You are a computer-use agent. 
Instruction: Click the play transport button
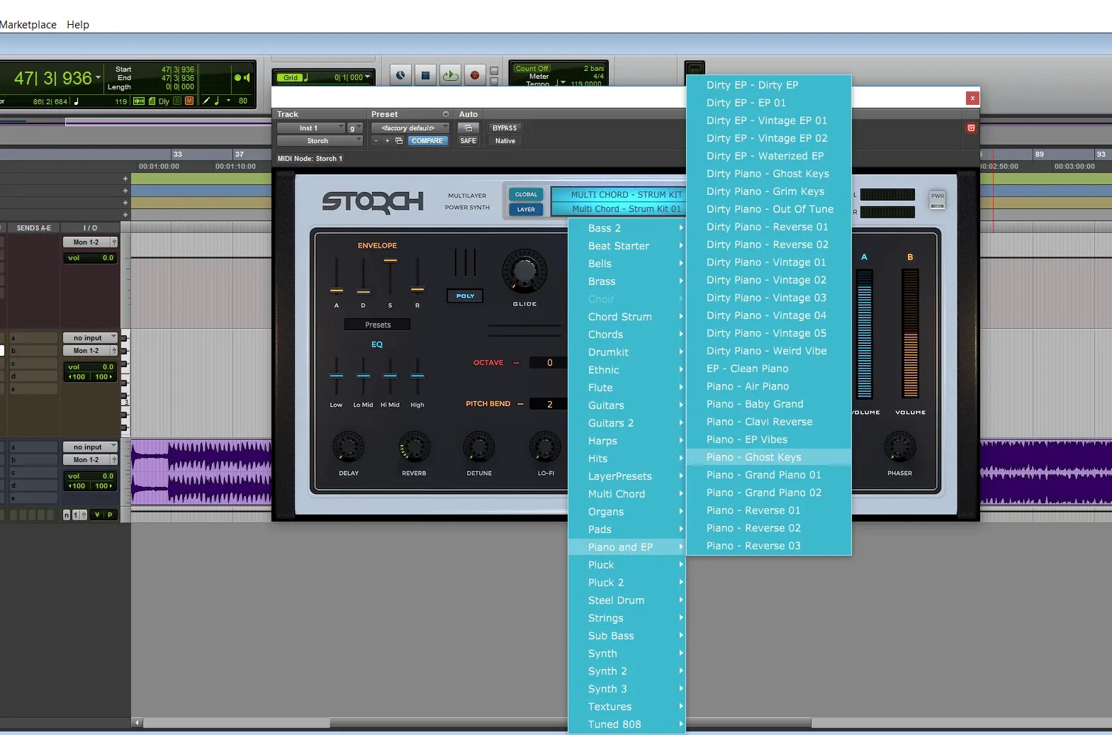click(x=450, y=75)
